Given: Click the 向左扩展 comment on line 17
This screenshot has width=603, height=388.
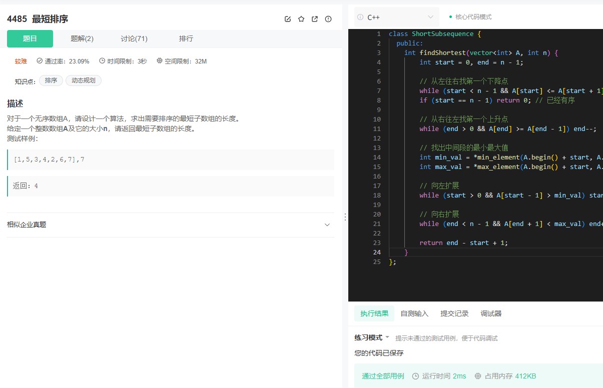Looking at the screenshot, I should [439, 185].
